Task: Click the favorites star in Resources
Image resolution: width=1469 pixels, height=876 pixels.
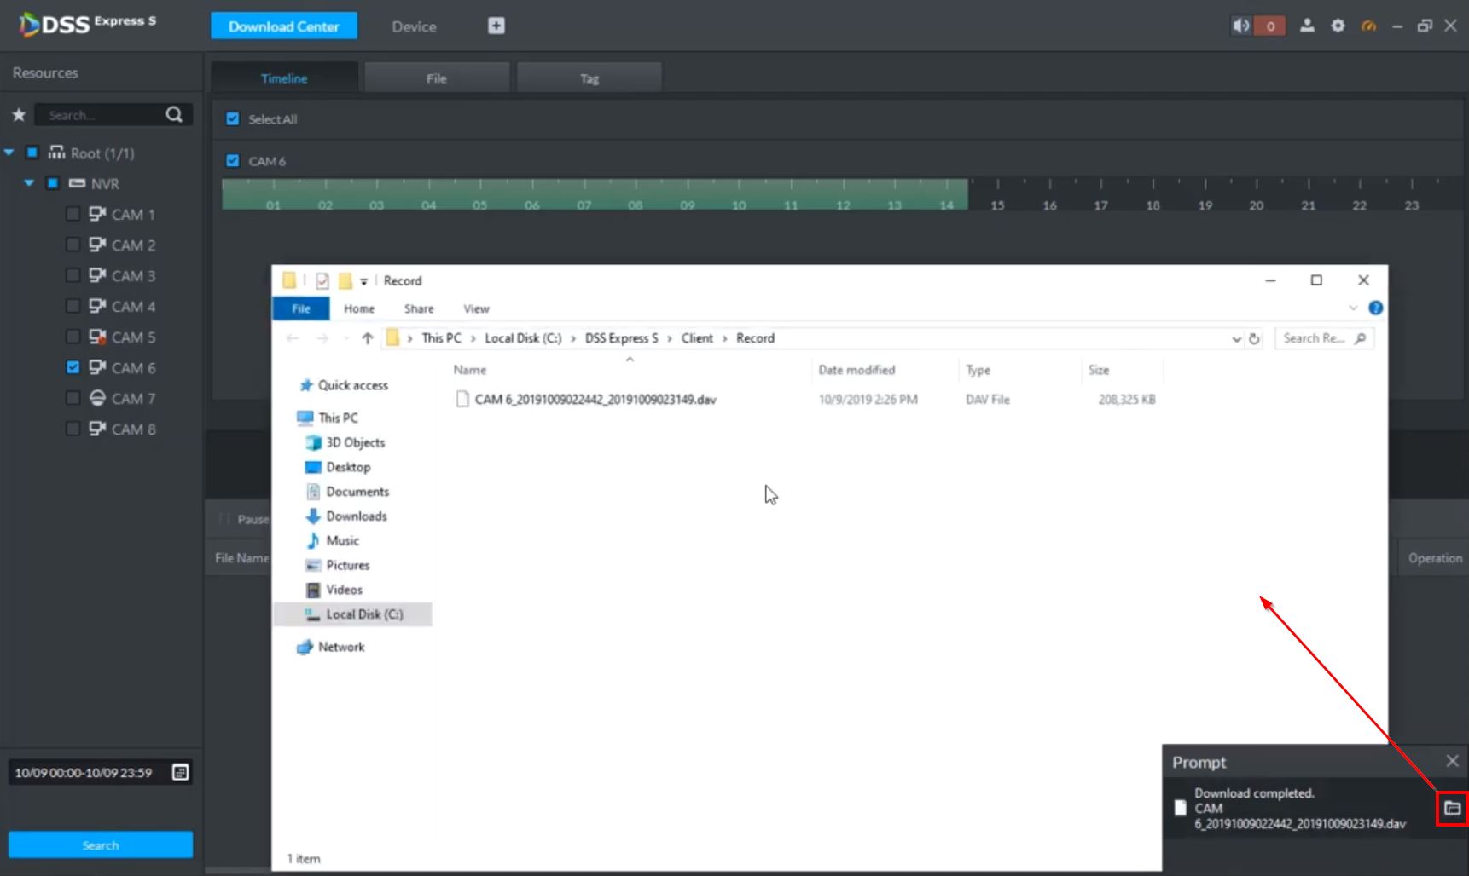Action: tap(19, 115)
